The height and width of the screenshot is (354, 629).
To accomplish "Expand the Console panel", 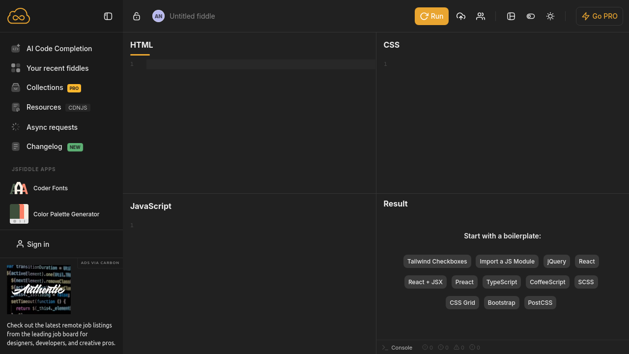I will tap(398, 348).
